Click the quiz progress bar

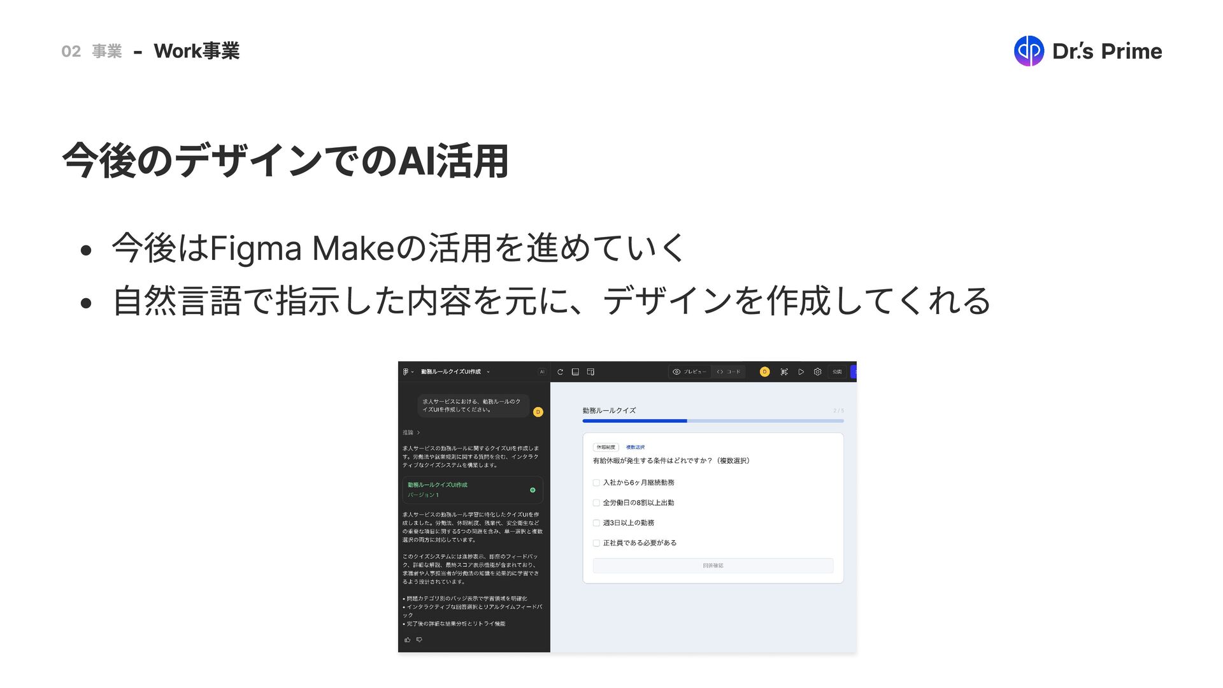pos(713,421)
